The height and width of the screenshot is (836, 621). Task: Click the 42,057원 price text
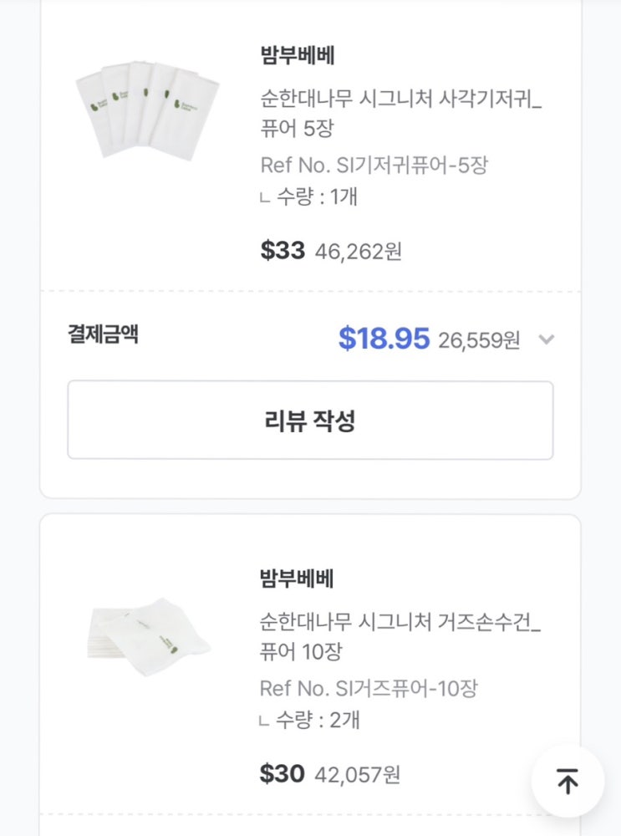point(358,775)
